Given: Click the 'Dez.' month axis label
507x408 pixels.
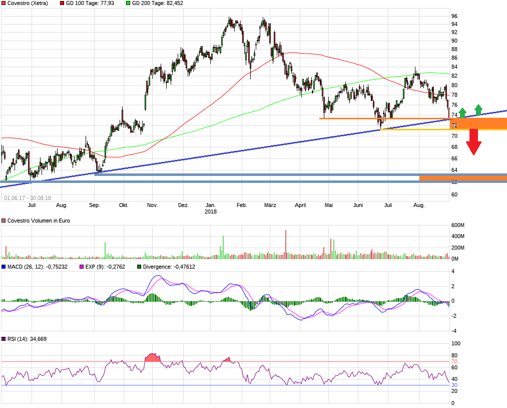Looking at the screenshot, I should pos(183,206).
